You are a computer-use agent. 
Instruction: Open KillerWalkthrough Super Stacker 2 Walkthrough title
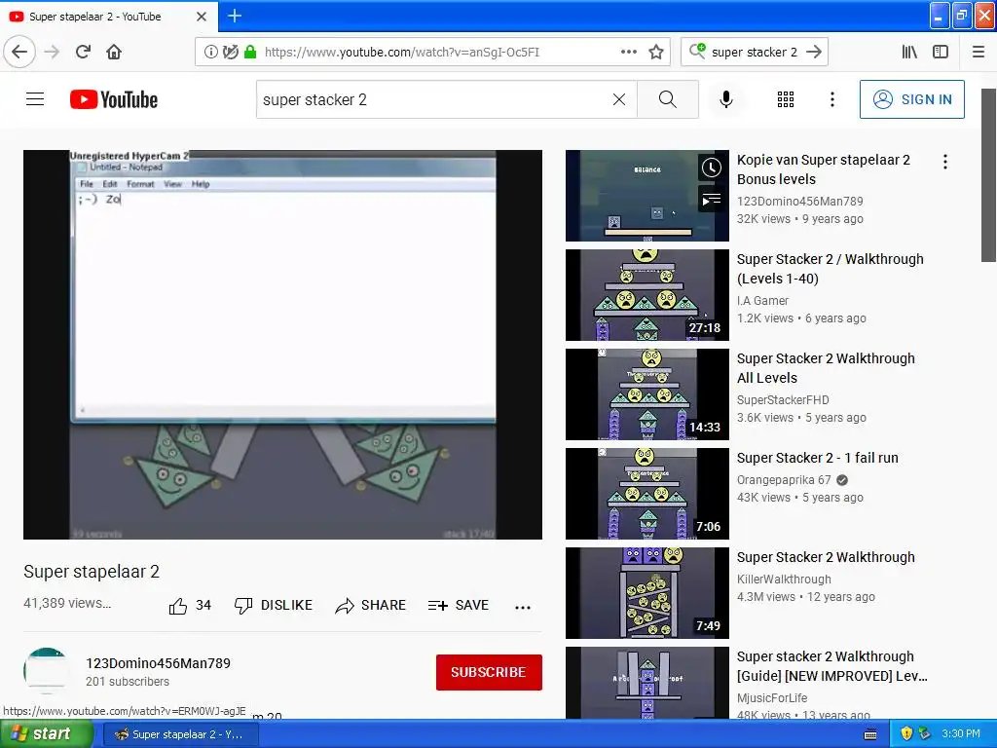point(826,557)
